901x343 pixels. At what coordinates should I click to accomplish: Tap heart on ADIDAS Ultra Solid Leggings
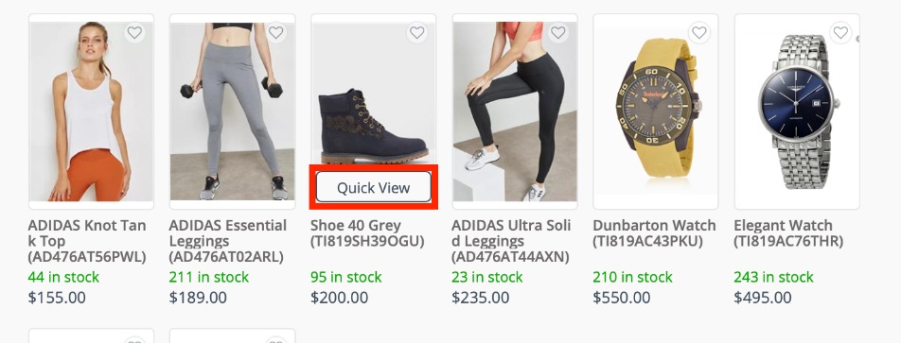point(558,33)
